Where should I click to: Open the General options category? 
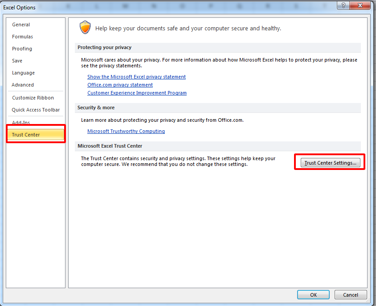21,25
